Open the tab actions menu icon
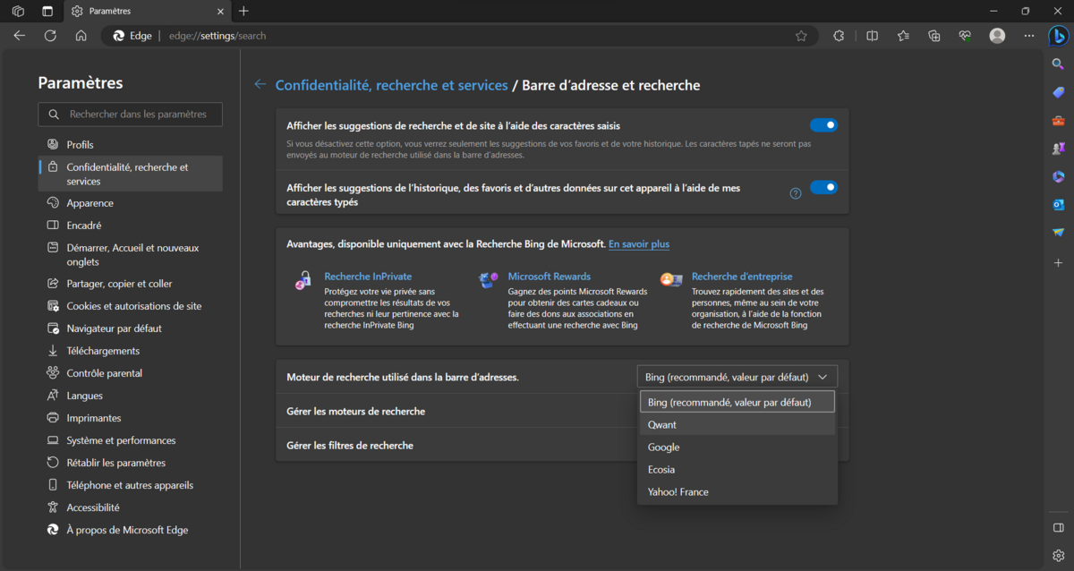Screen dimensions: 1074x571 coord(47,11)
